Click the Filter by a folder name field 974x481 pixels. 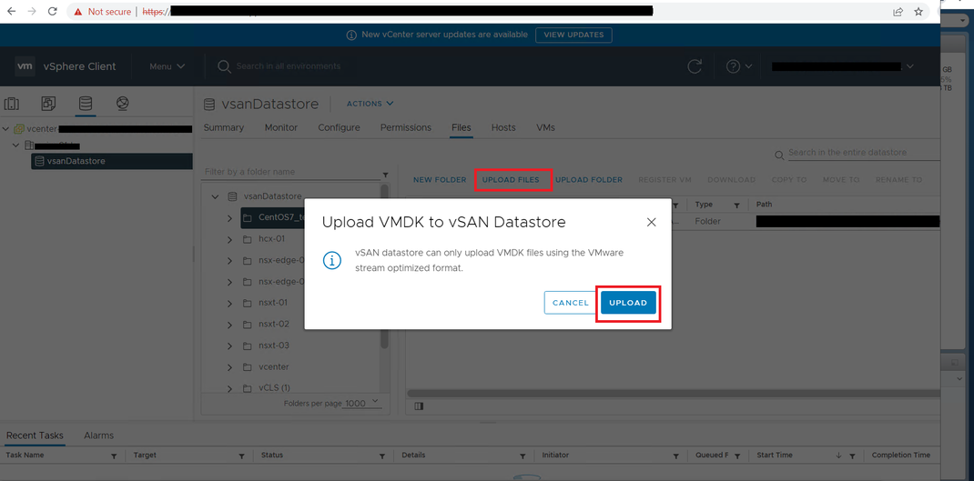pyautogui.click(x=290, y=172)
